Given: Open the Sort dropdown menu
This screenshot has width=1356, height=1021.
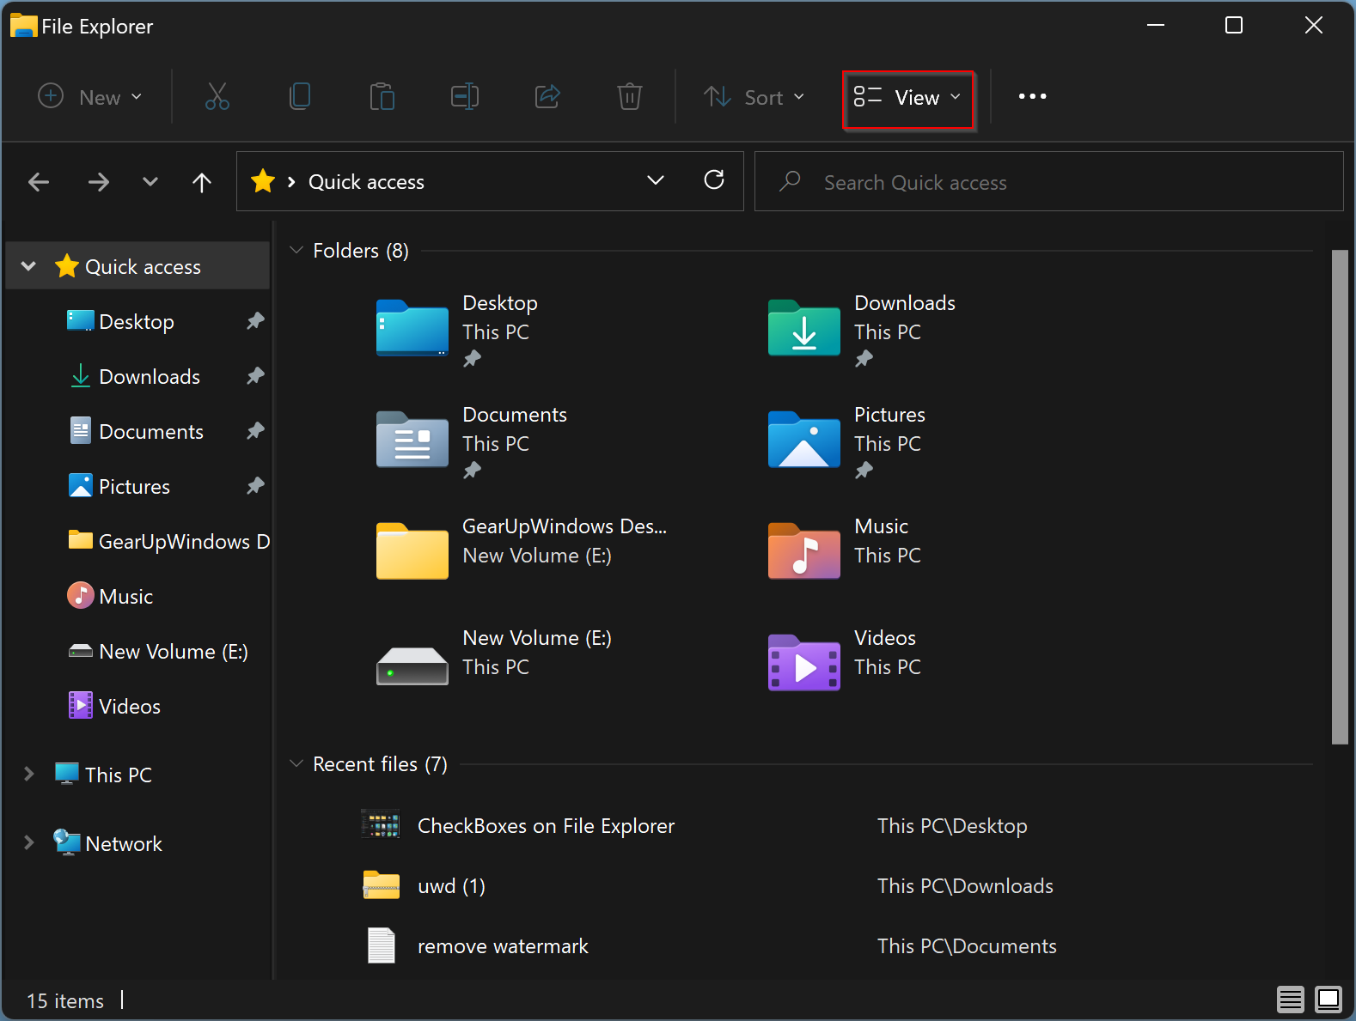Looking at the screenshot, I should tap(754, 97).
